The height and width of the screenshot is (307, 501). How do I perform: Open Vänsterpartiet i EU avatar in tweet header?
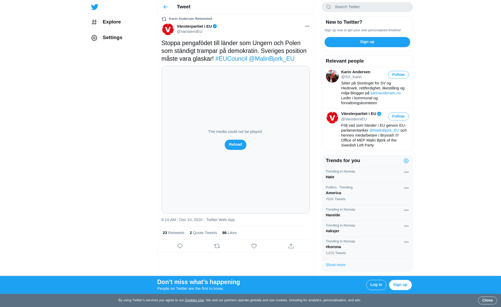168,29
